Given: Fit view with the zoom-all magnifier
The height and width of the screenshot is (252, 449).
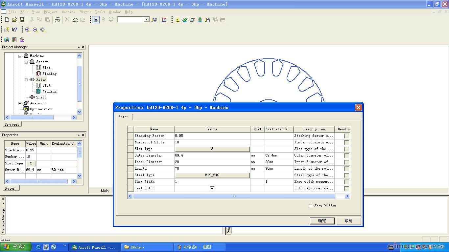Looking at the screenshot, I should [43, 30].
